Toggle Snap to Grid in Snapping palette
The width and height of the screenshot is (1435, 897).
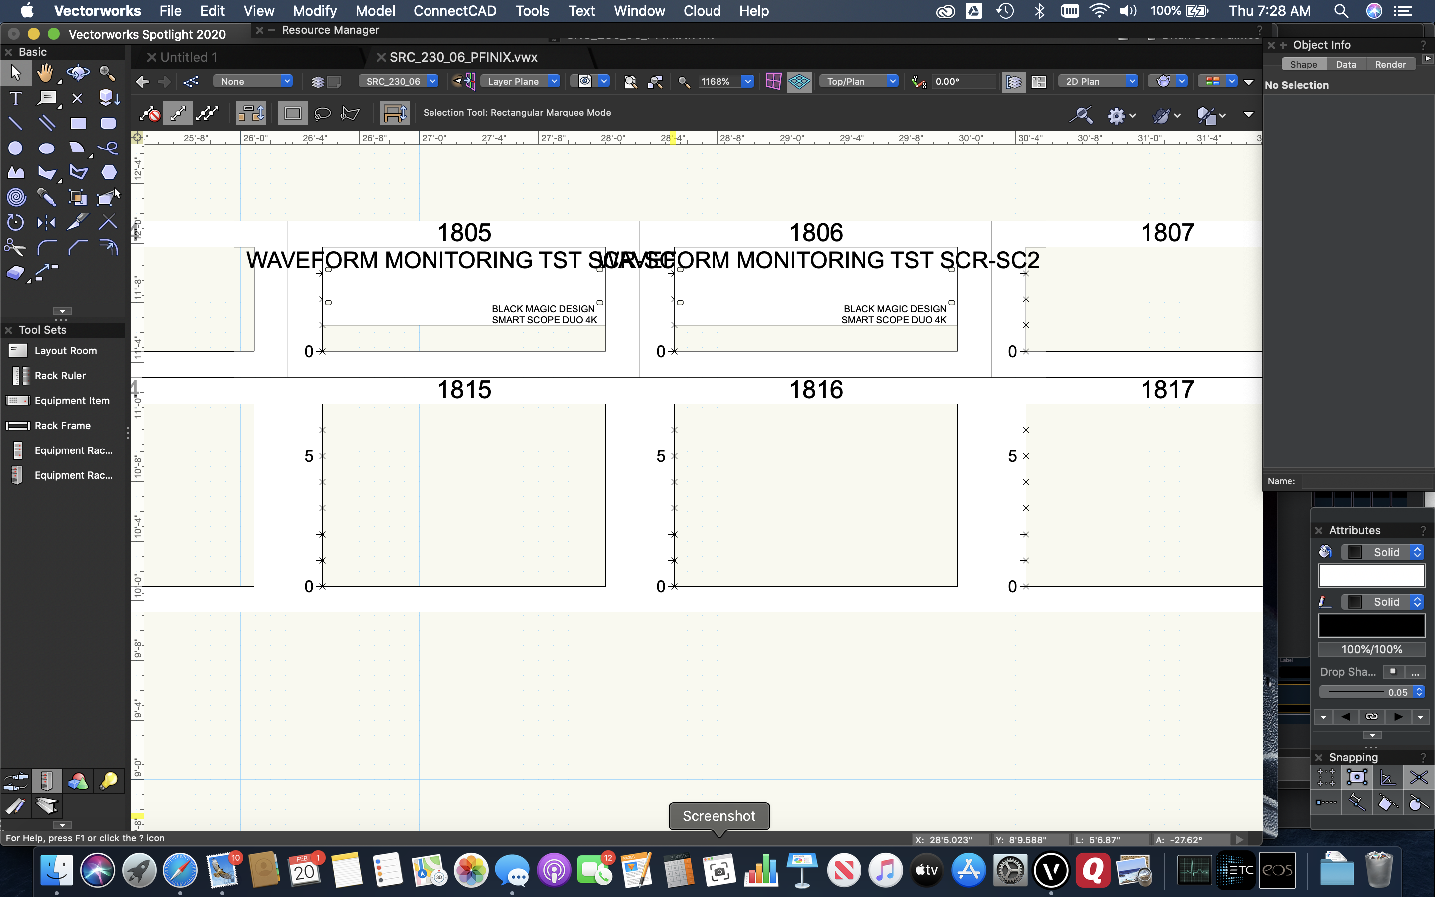tap(1327, 778)
